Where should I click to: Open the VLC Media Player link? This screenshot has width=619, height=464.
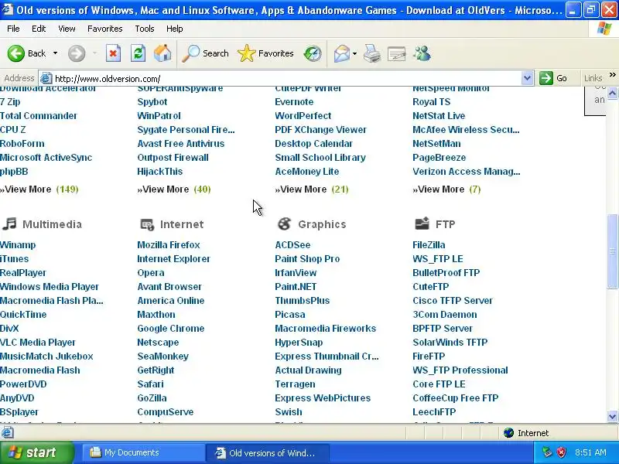[37, 342]
